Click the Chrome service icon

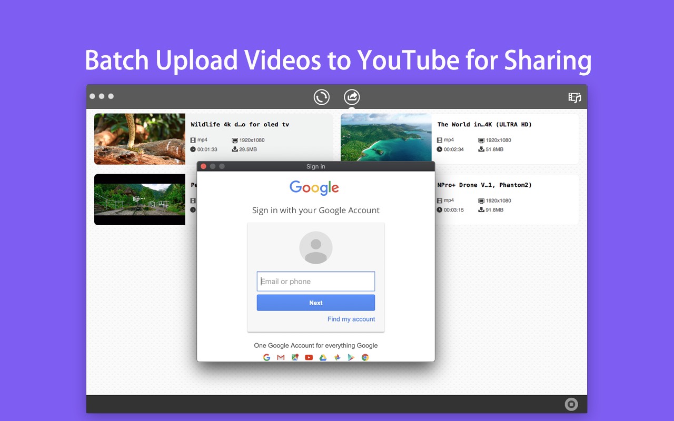pyautogui.click(x=365, y=357)
